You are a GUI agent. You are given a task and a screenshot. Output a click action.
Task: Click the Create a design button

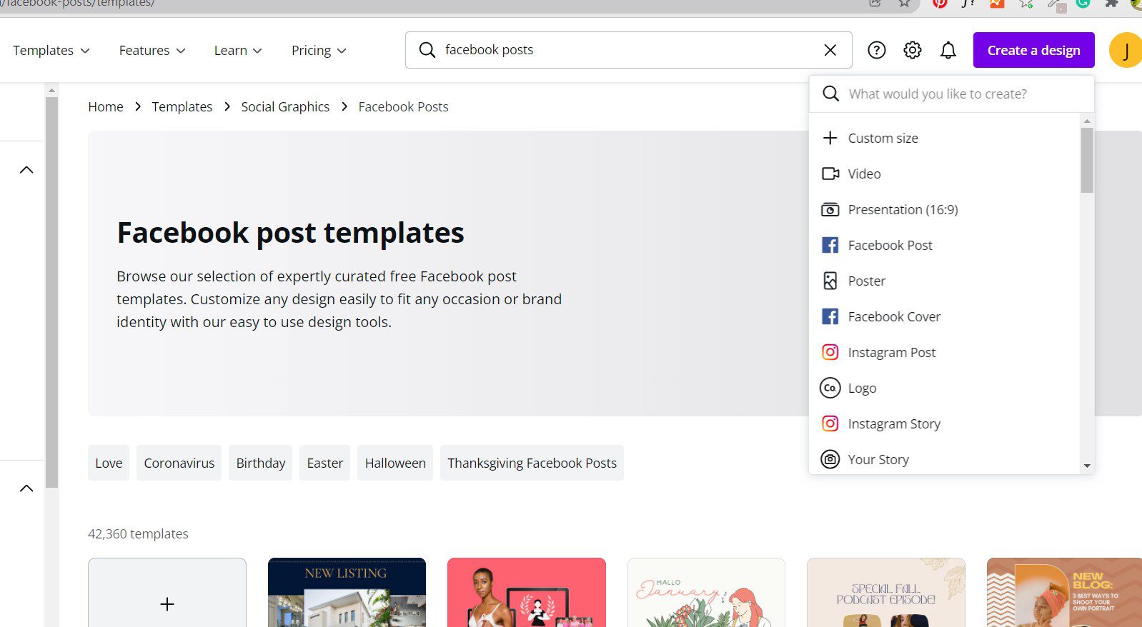1033,50
